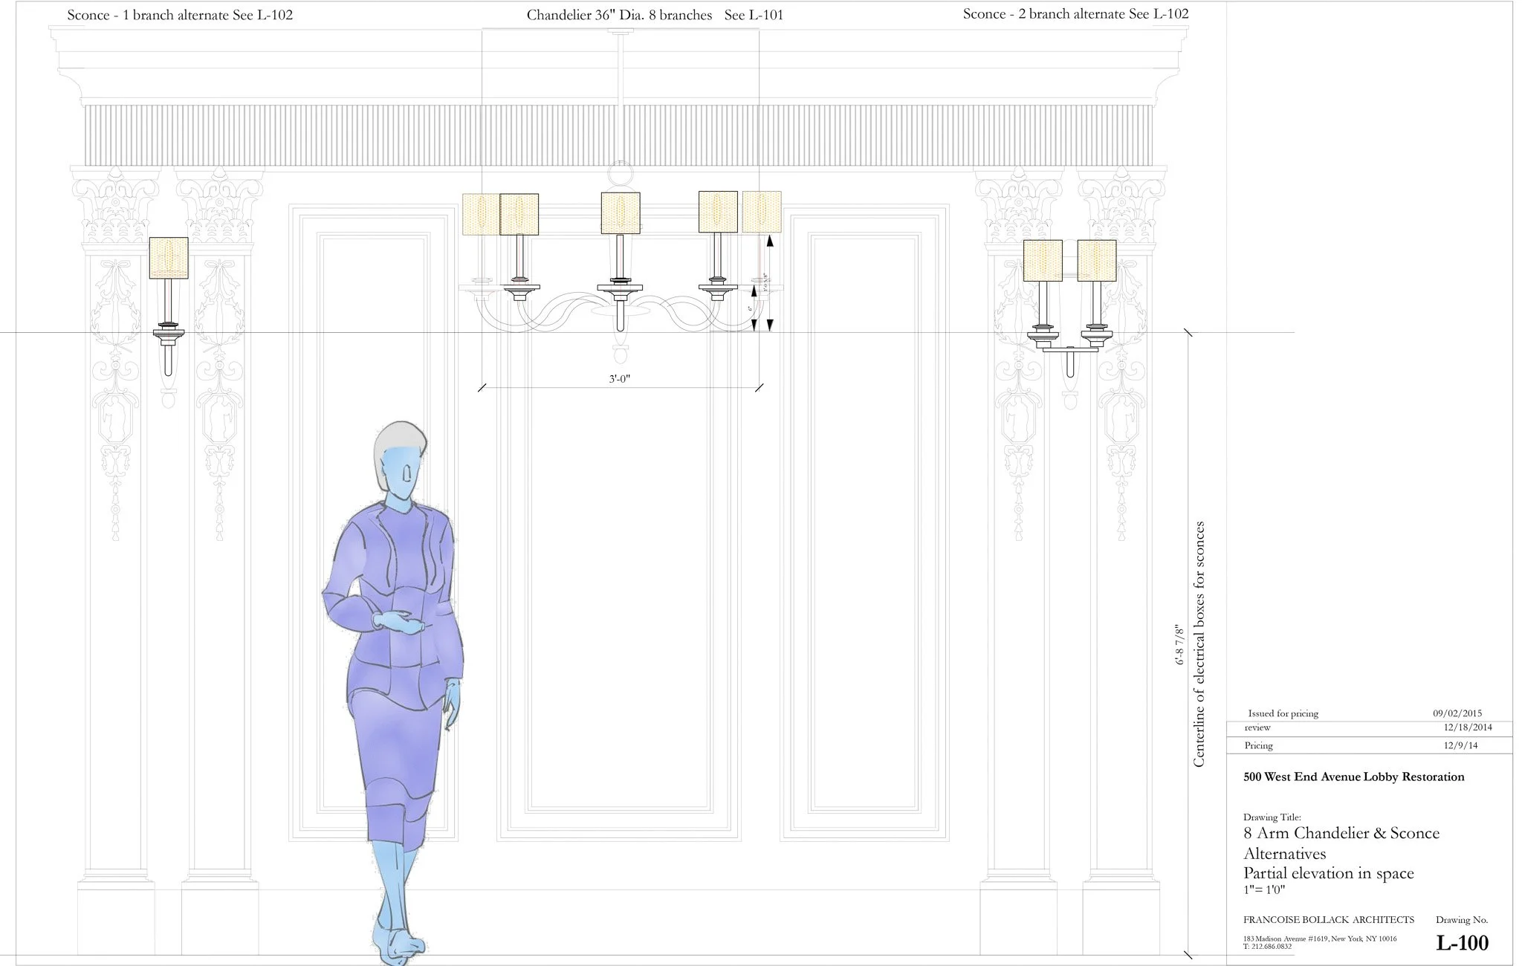Screen dimensions: 1522x966
Task: Click the 500 West End Avenue project title
Action: click(x=1353, y=777)
